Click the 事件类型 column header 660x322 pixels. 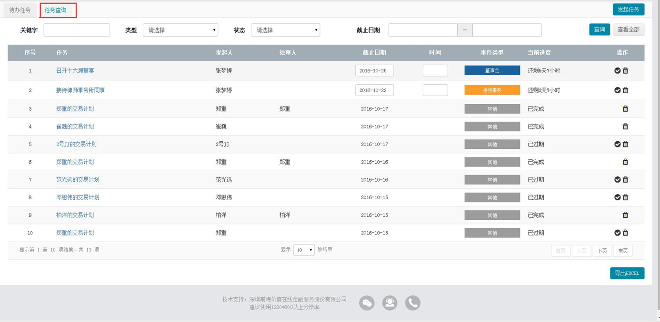point(492,52)
